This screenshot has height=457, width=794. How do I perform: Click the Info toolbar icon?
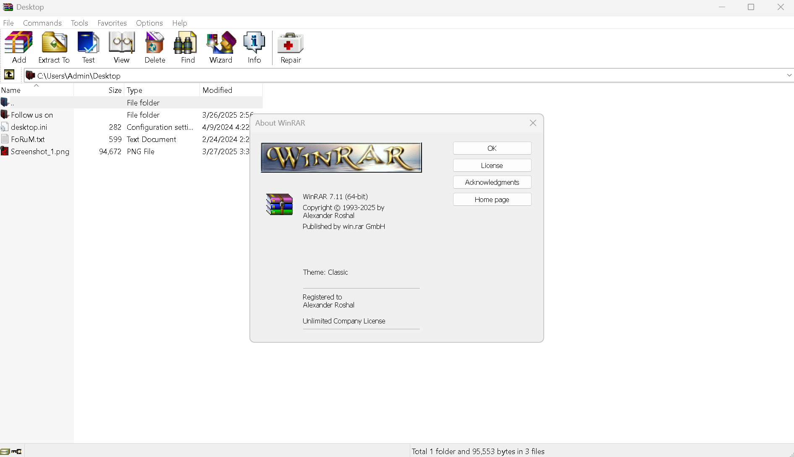pos(254,43)
